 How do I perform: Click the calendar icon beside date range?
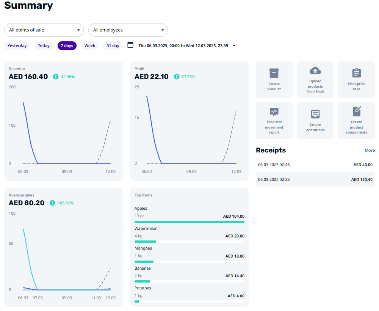[130, 45]
